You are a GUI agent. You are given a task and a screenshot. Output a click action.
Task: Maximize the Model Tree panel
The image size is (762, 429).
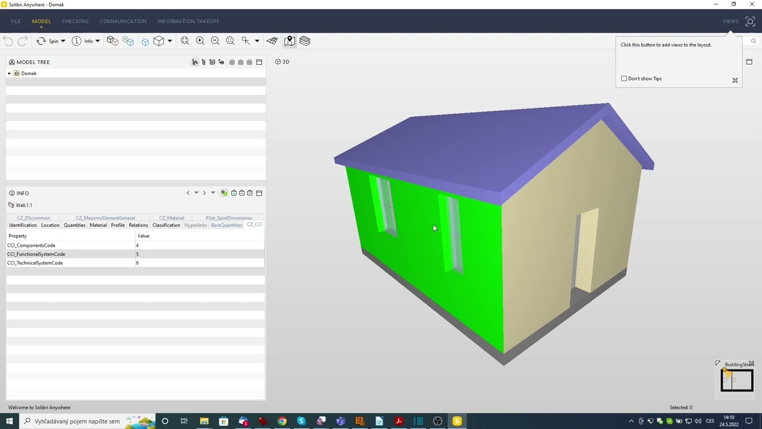tap(259, 62)
